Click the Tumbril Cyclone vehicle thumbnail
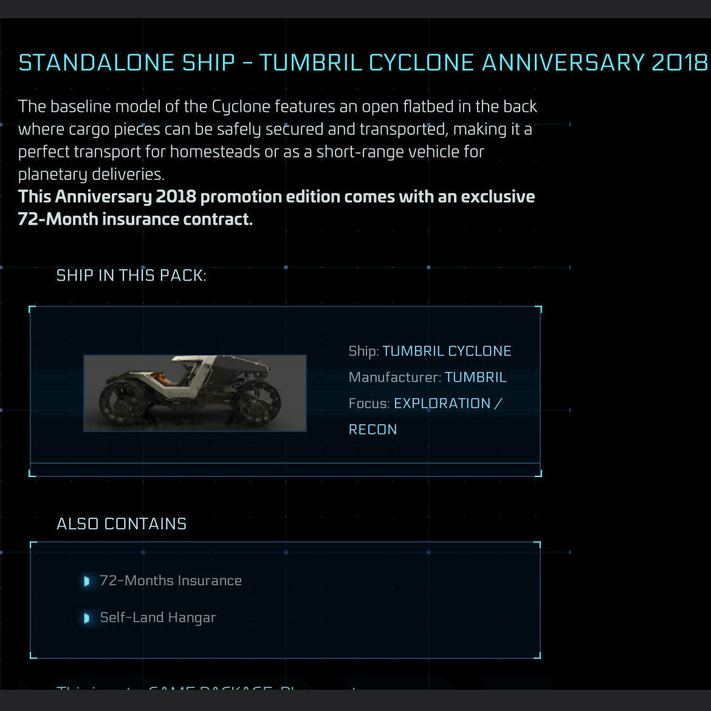This screenshot has width=711, height=711. [195, 393]
